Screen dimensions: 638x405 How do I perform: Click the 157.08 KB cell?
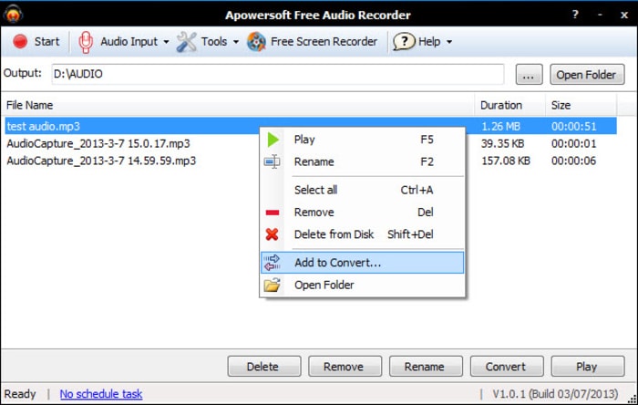(506, 161)
